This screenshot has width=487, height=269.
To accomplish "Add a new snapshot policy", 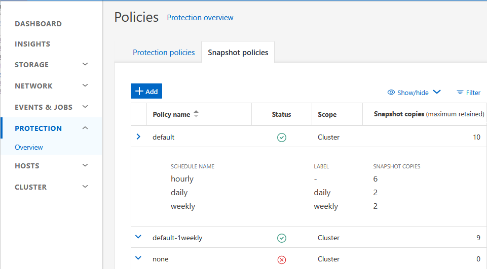I will tap(146, 91).
